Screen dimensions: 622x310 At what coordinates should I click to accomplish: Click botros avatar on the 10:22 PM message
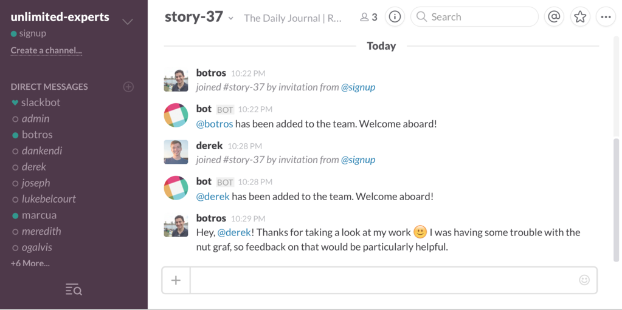click(x=176, y=80)
